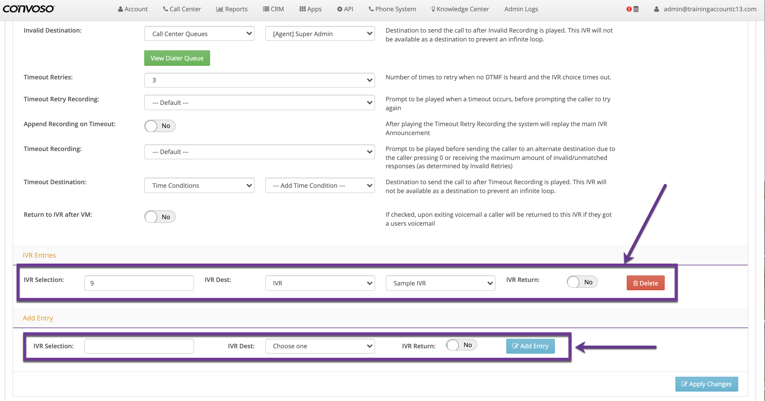
Task: Open the Phone System menu
Action: click(x=392, y=9)
